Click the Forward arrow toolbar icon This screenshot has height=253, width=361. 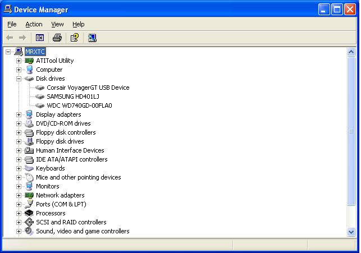(x=22, y=38)
